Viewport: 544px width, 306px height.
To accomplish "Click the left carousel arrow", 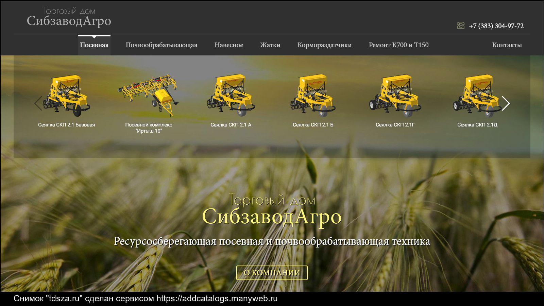I will tap(38, 103).
